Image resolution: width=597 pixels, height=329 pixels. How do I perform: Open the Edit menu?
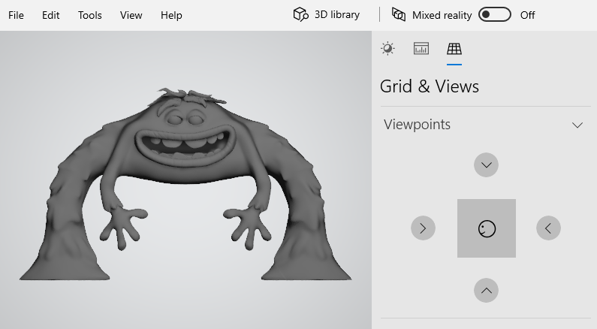click(50, 15)
